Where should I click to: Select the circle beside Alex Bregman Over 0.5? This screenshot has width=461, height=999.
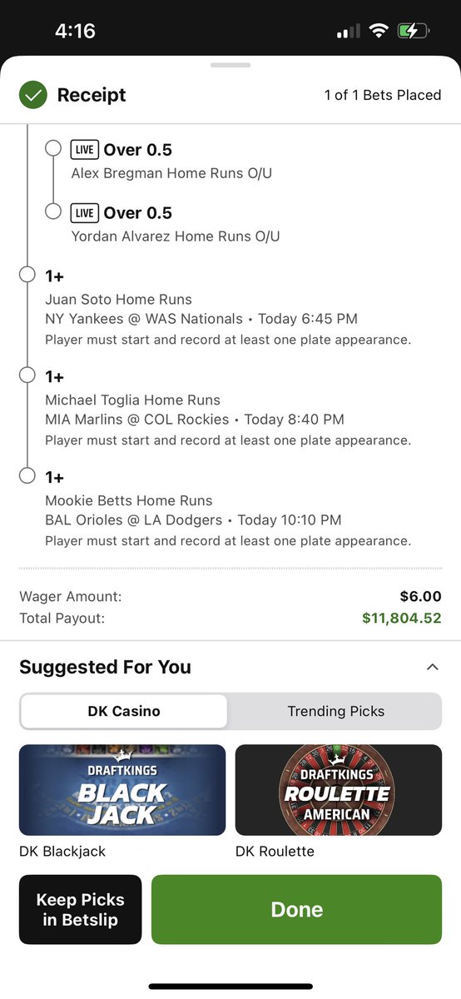[x=53, y=148]
